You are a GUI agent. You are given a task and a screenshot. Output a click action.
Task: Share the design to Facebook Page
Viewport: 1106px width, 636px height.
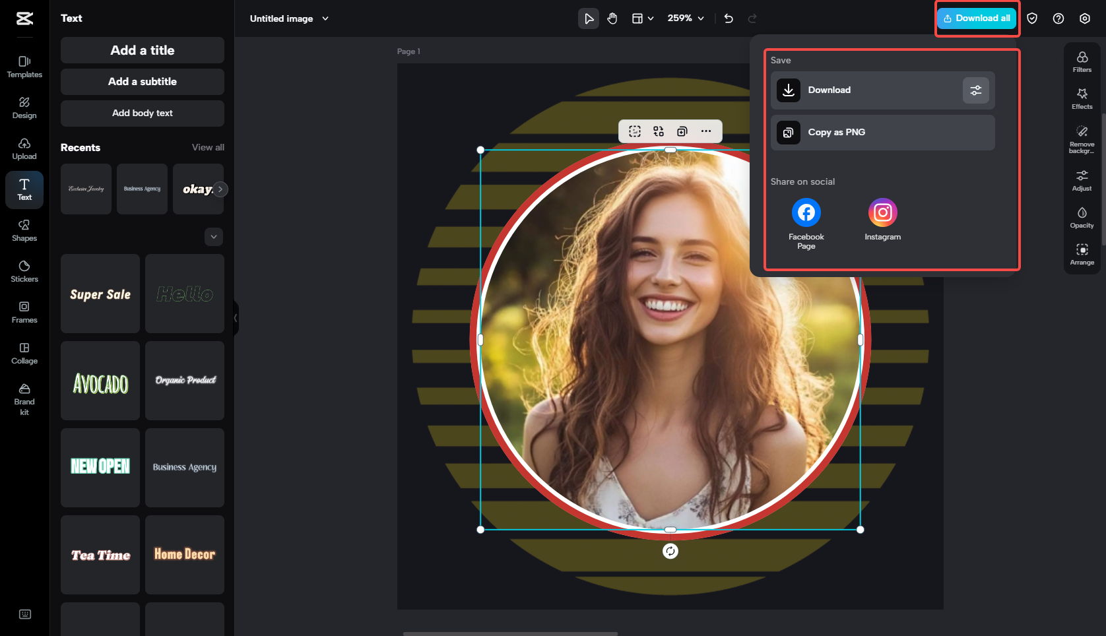click(806, 212)
